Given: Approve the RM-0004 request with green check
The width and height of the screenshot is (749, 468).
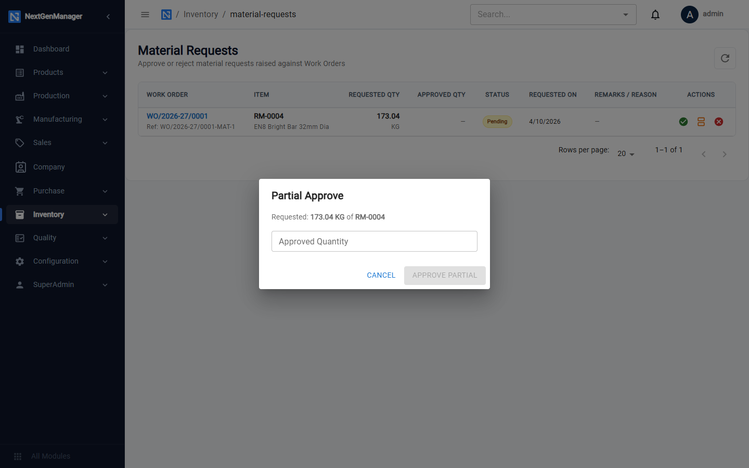Looking at the screenshot, I should pyautogui.click(x=683, y=122).
